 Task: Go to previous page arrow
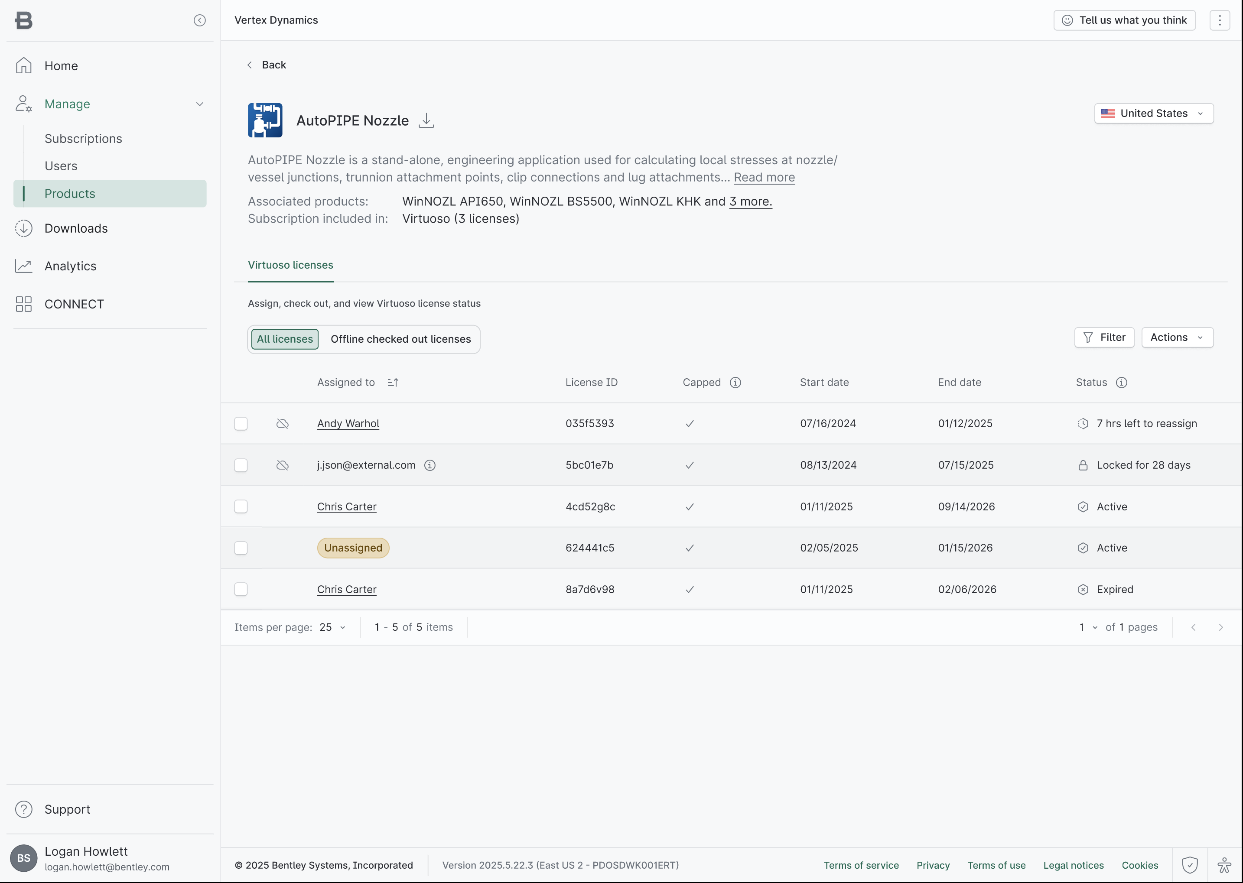coord(1193,627)
